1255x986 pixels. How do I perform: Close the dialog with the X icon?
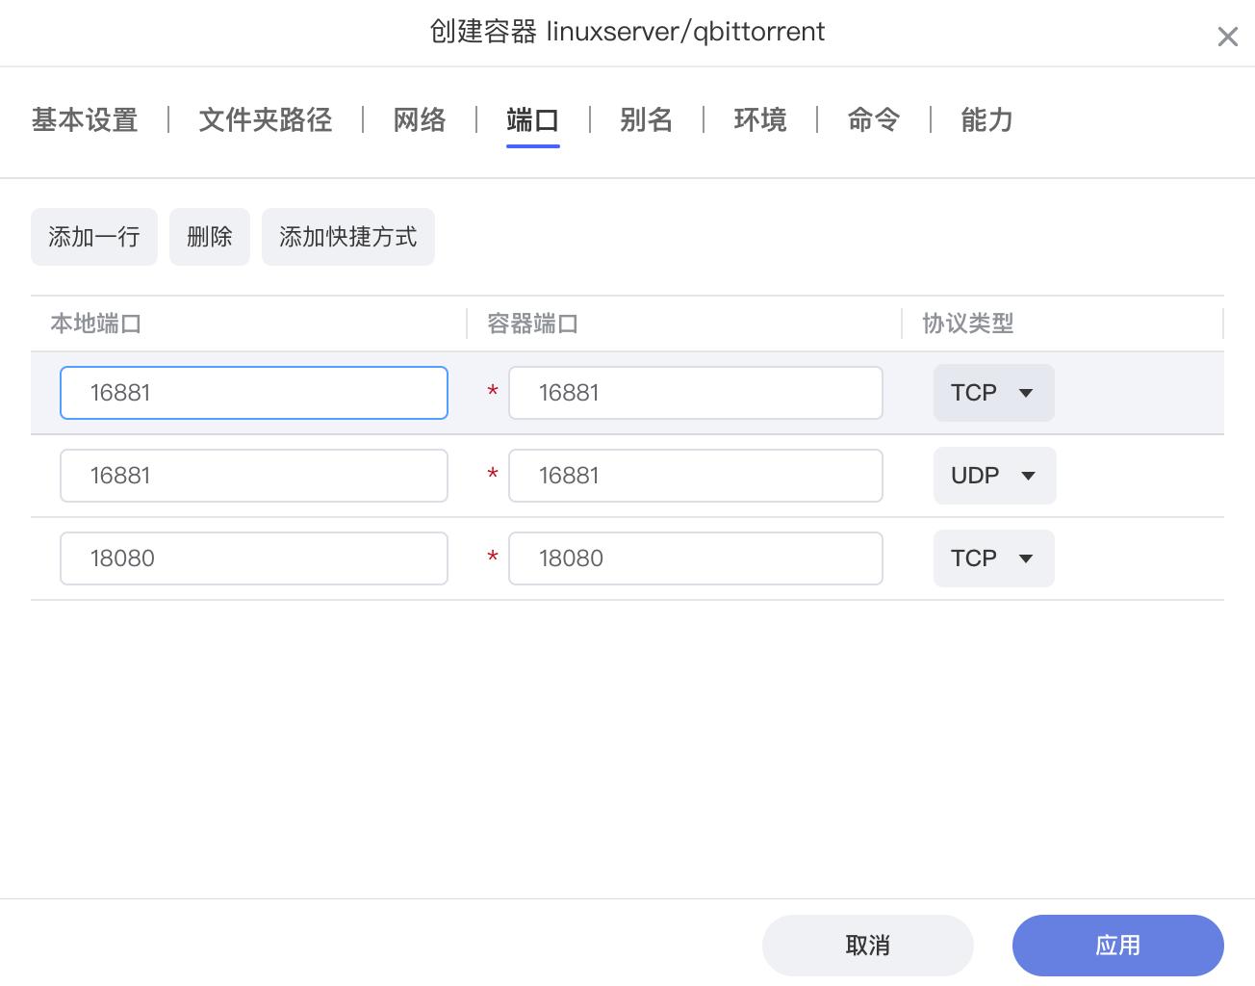tap(1228, 37)
